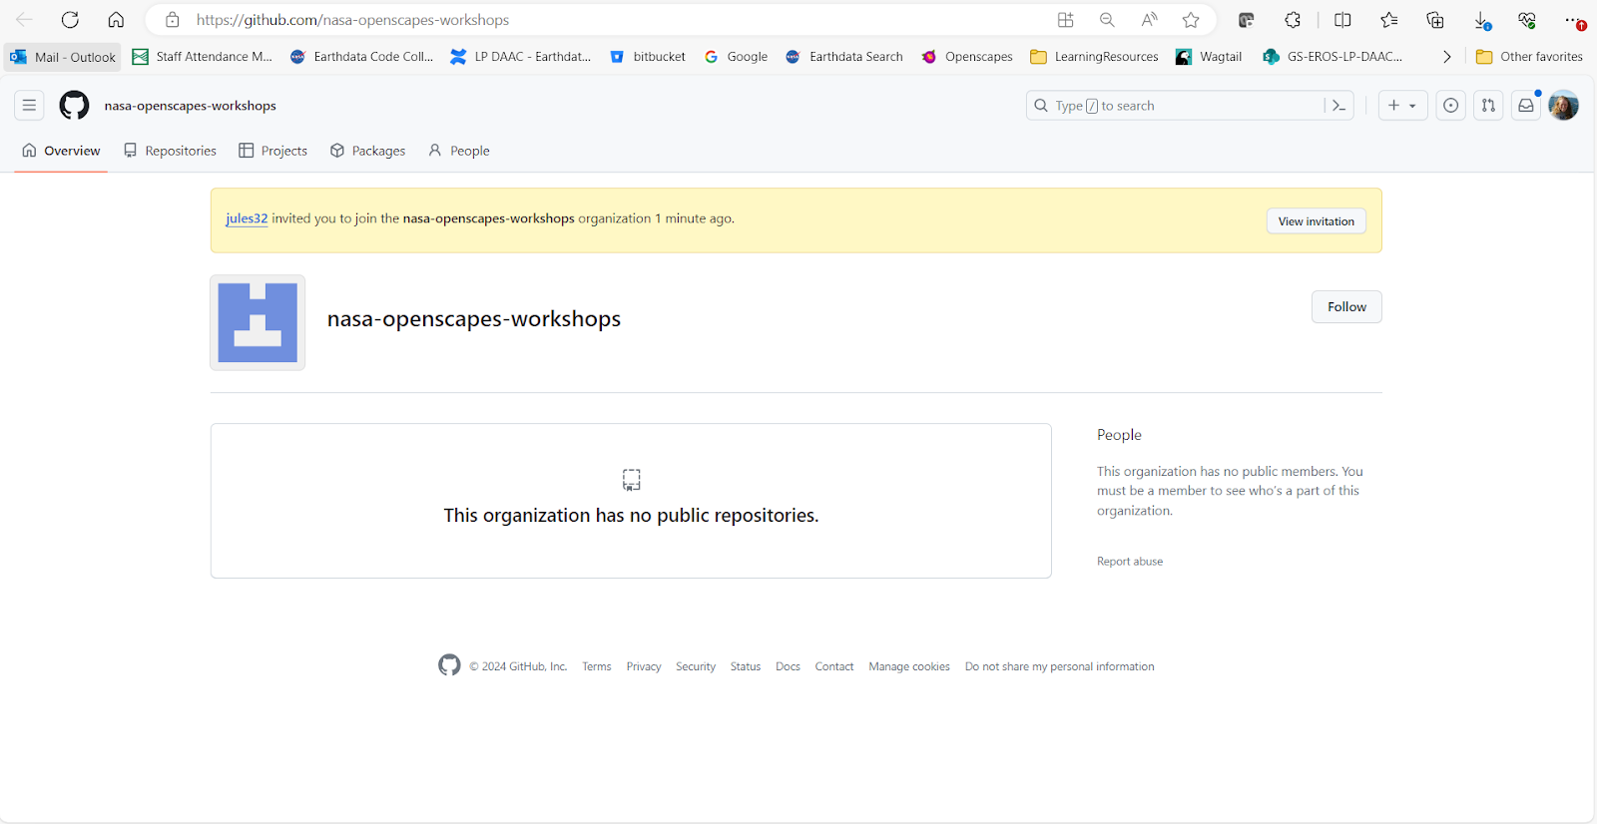Viewport: 1597px width, 824px height.
Task: Open the Create new plus dropdown
Action: (x=1402, y=106)
